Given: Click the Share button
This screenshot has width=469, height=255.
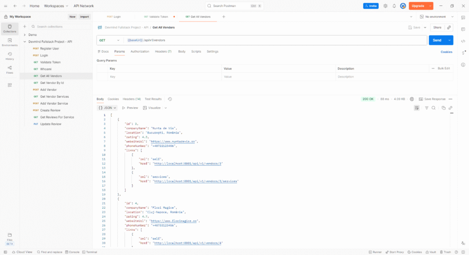Looking at the screenshot, I should 437,27.
